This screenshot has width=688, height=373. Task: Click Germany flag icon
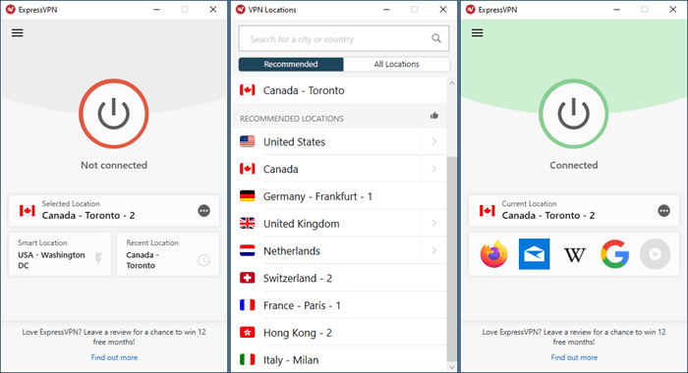point(247,196)
